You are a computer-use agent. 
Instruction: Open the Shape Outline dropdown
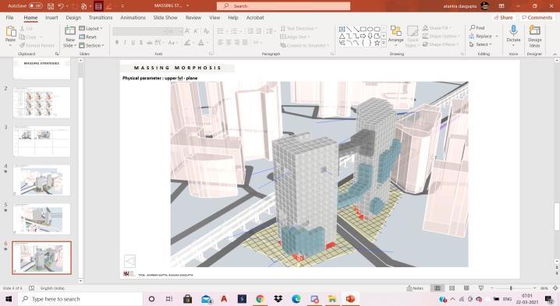[441, 36]
